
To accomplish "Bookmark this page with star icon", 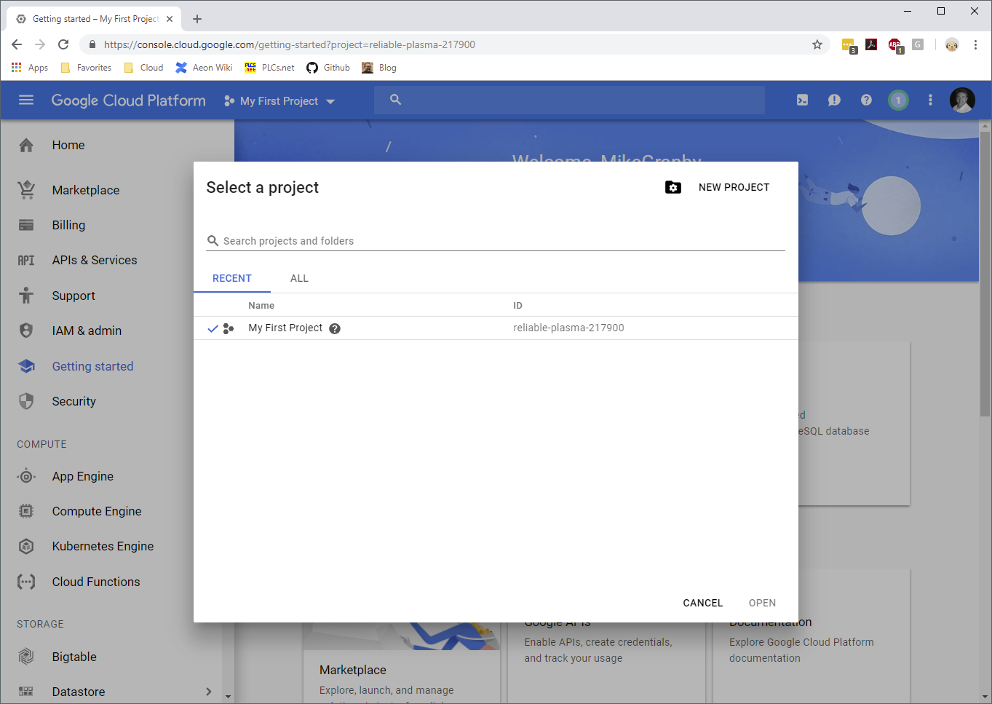I will click(817, 44).
